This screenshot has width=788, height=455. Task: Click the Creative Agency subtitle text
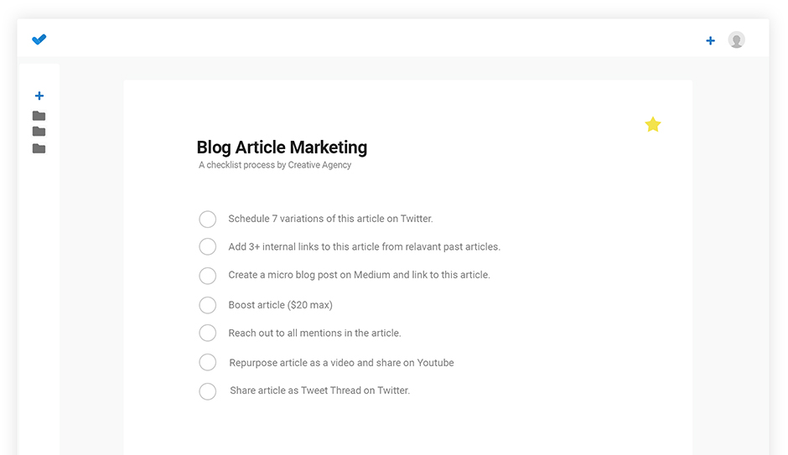275,165
